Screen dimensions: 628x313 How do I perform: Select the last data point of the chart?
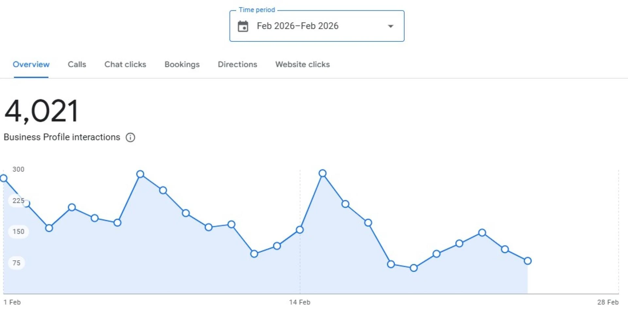click(x=528, y=261)
